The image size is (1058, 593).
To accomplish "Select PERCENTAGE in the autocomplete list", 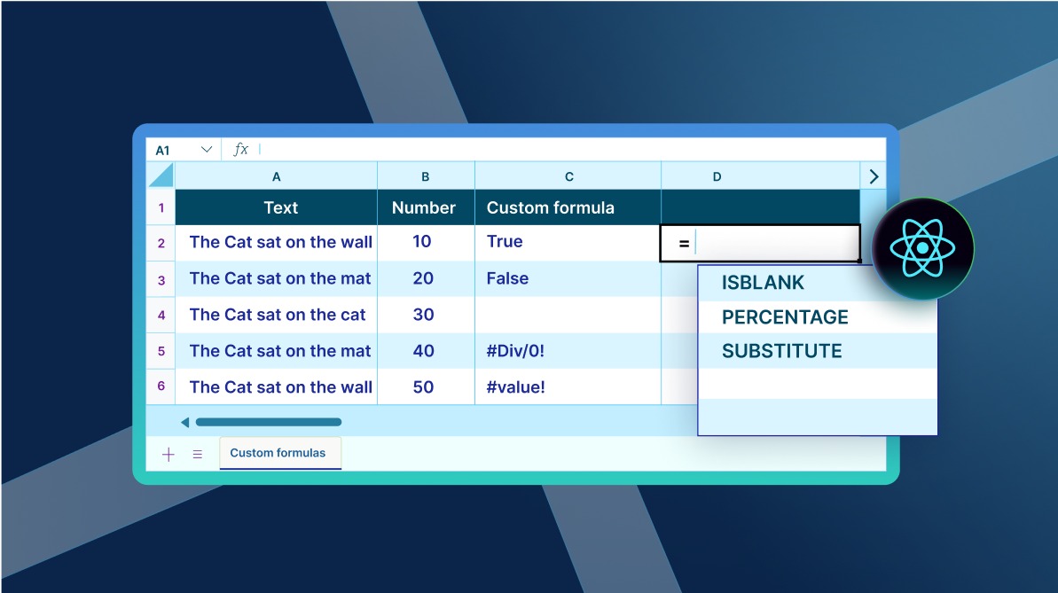I will [x=784, y=317].
